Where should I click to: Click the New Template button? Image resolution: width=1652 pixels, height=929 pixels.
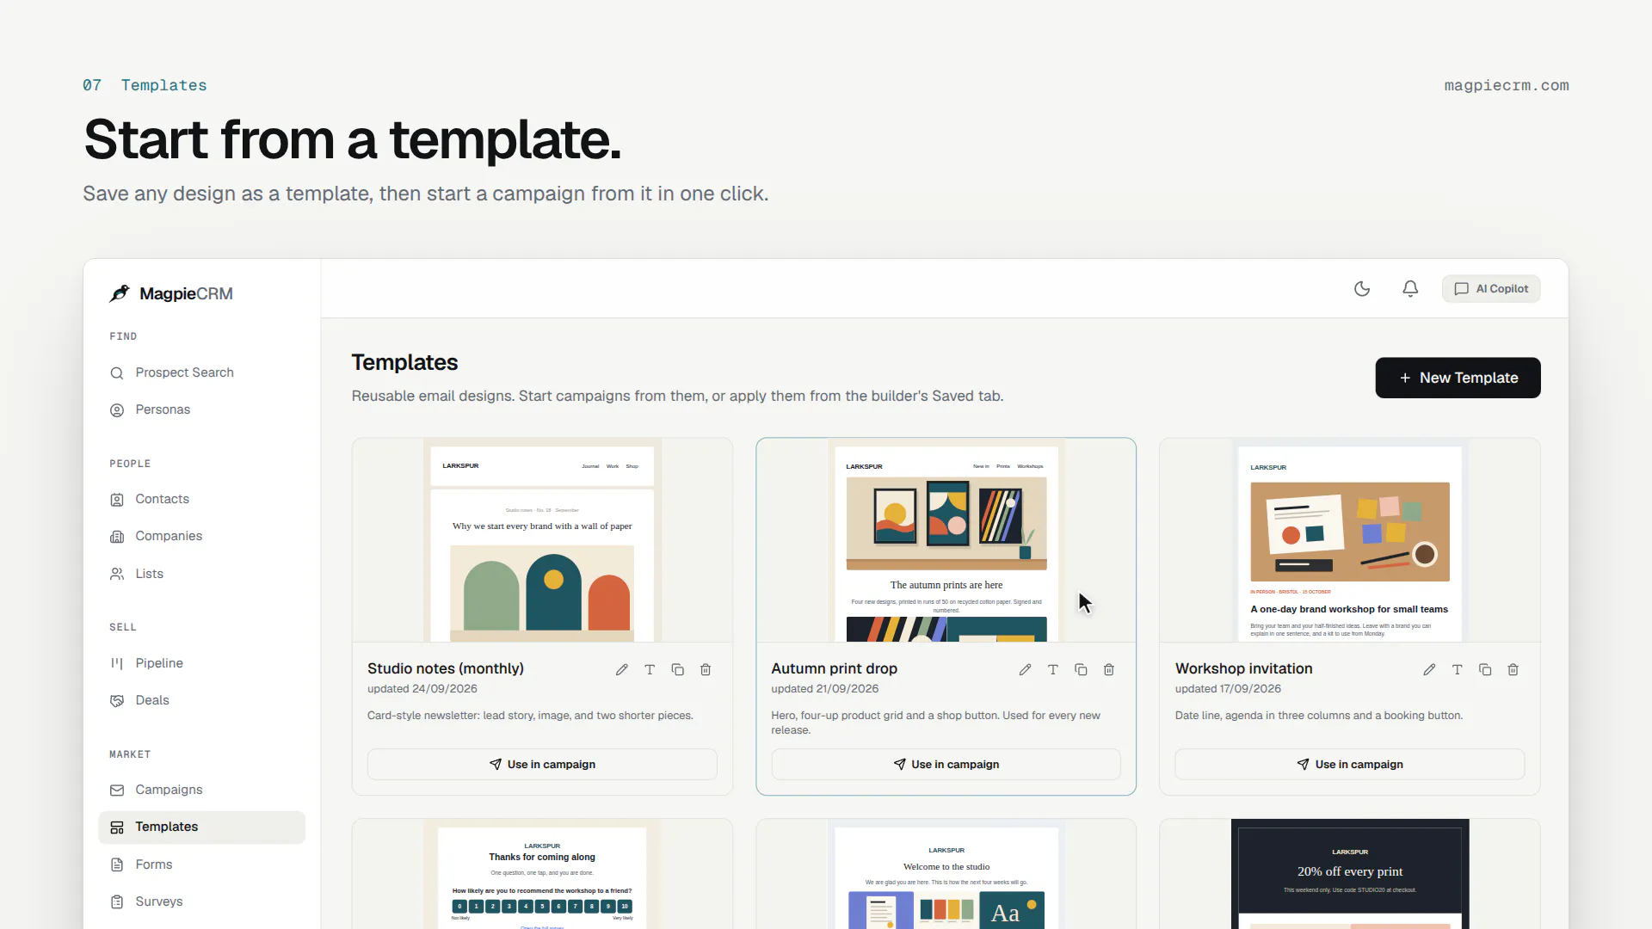tap(1458, 378)
